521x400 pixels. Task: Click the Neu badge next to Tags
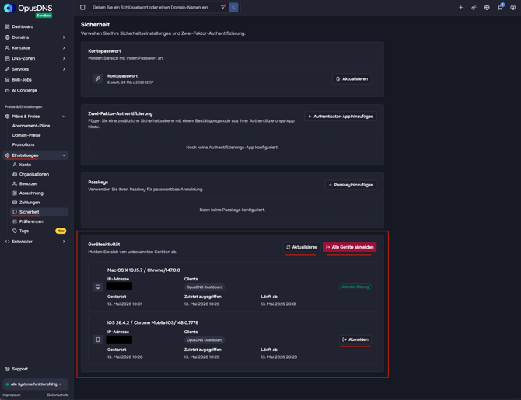point(61,231)
